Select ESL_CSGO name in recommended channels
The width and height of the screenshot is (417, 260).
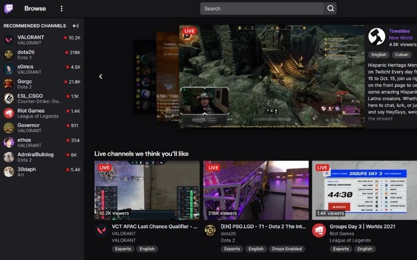[30, 96]
